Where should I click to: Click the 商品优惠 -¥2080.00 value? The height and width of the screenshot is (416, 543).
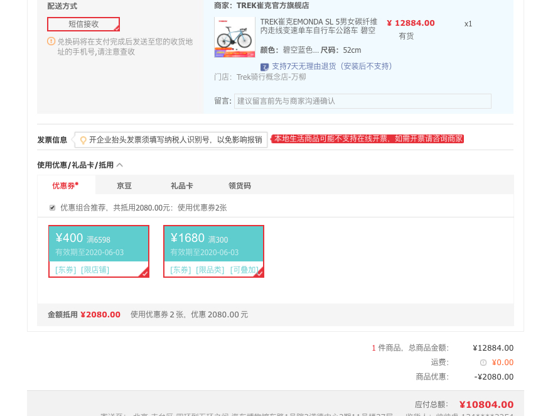coord(494,377)
